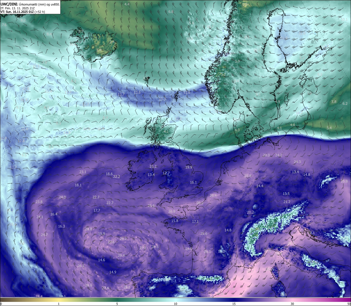The height and width of the screenshot is (306, 351).
Task: Click the 23.1 value label
Action: pyautogui.click(x=83, y=172)
